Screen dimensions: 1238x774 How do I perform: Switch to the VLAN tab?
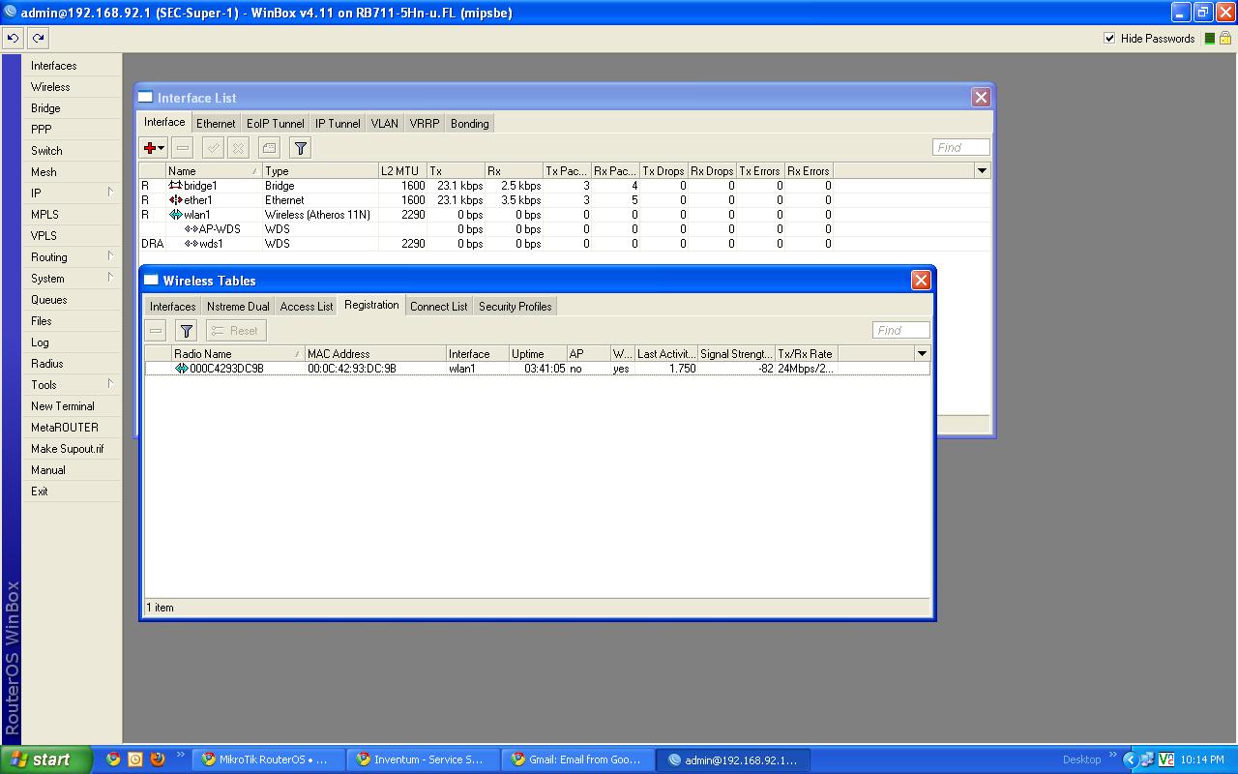(385, 123)
